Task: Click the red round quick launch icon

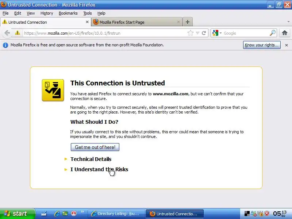Action: [x=74, y=214]
